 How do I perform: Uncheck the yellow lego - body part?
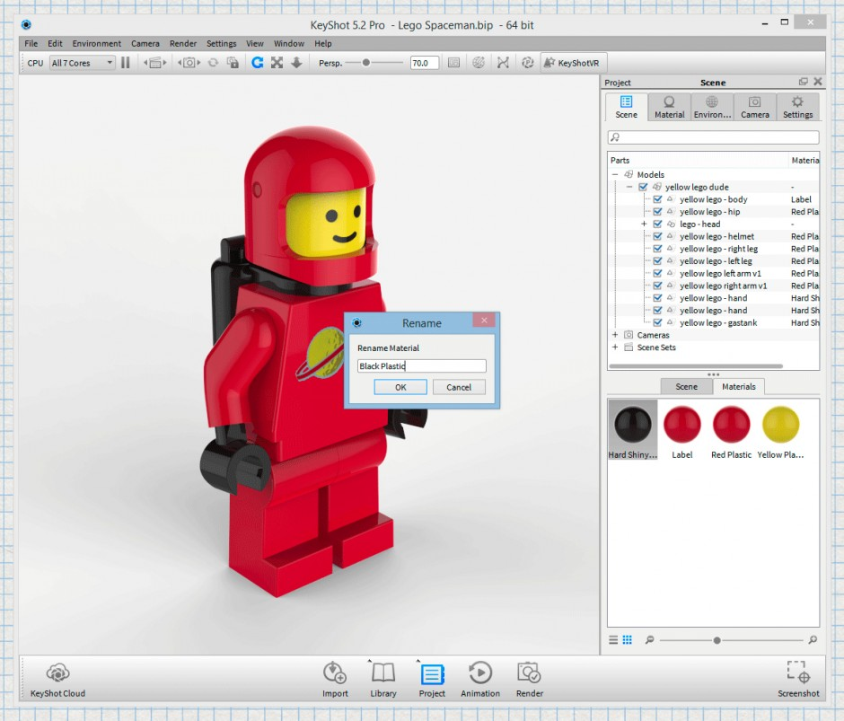coord(657,199)
